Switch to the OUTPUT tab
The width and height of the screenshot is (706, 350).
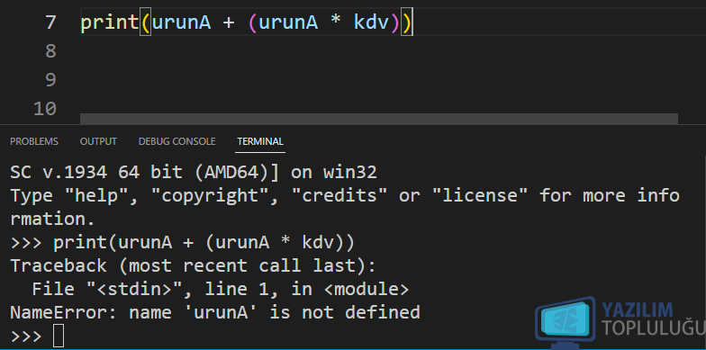coord(98,141)
